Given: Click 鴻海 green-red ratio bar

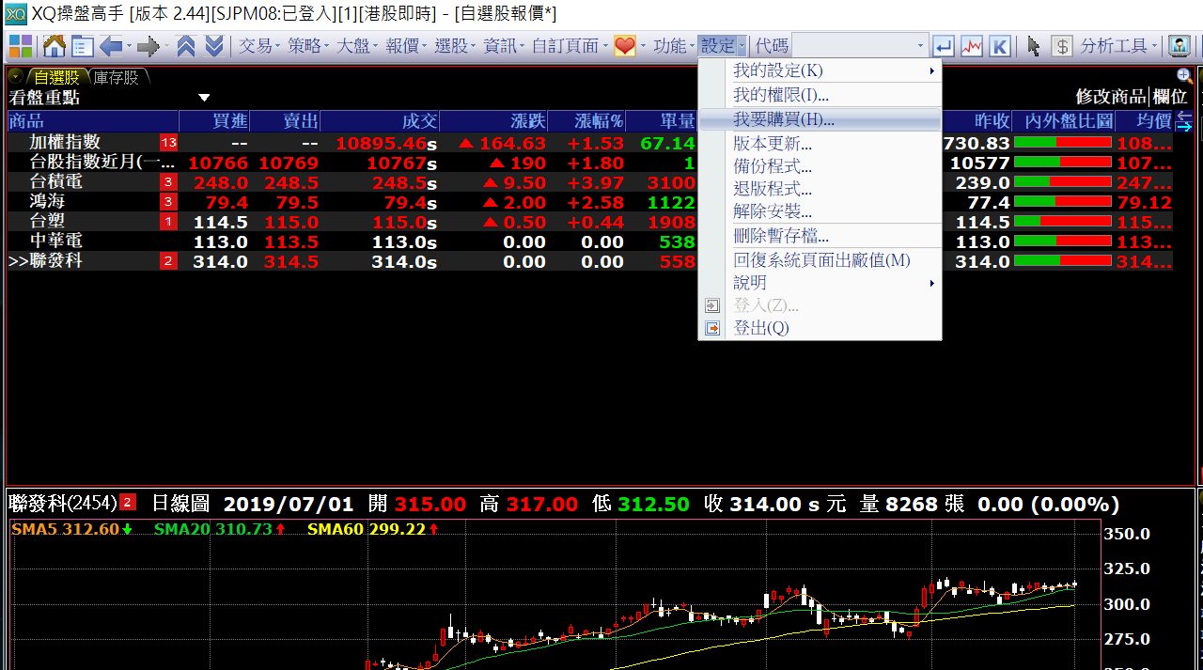Looking at the screenshot, I should coord(1063,202).
